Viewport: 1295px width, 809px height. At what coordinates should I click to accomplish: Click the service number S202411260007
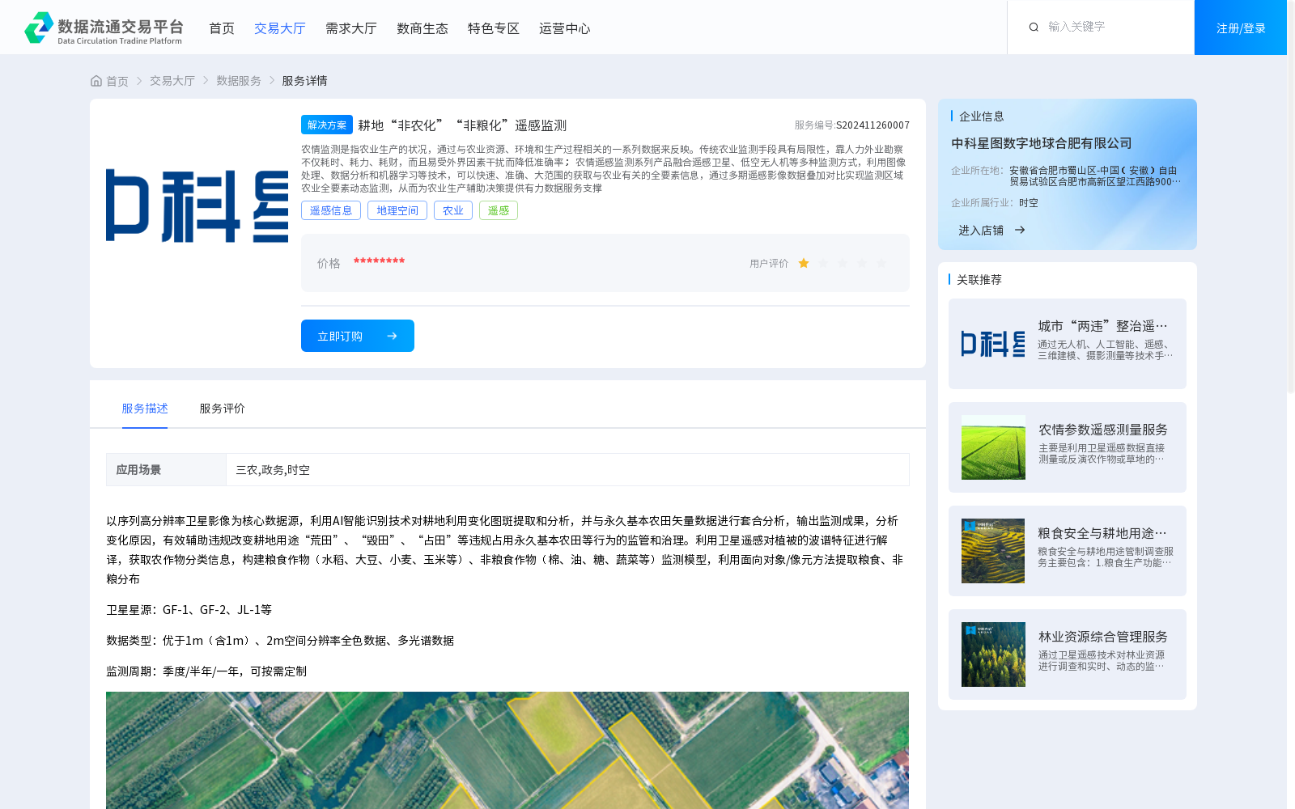point(873,125)
